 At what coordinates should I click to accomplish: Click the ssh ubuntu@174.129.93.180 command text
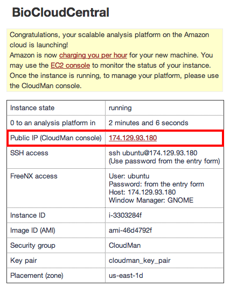[x=153, y=153]
